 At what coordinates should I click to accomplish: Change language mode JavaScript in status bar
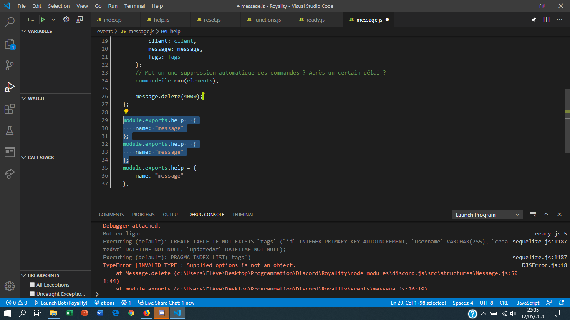(x=528, y=302)
